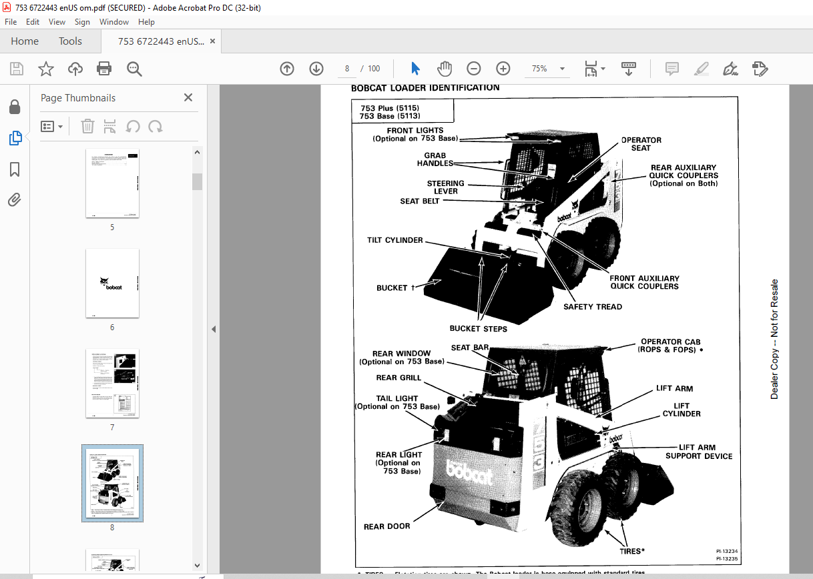Go to the next page
This screenshot has width=813, height=579.
(x=316, y=69)
